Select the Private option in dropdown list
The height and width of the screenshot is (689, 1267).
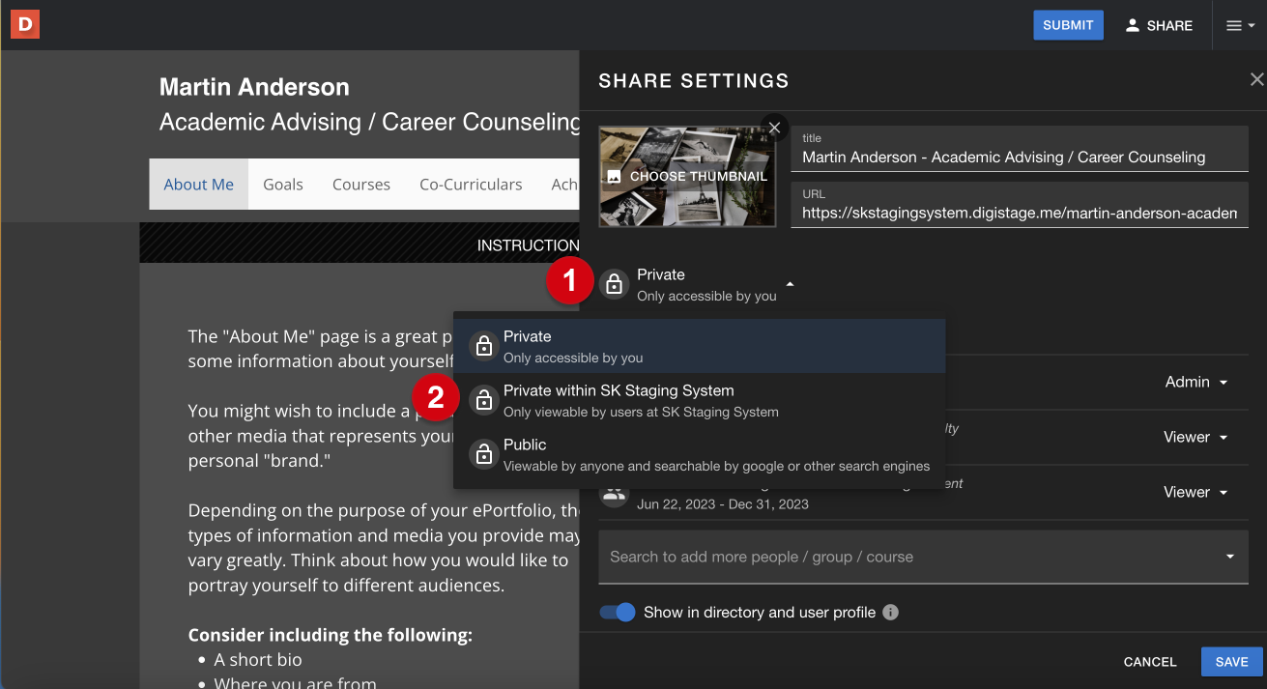coord(699,346)
